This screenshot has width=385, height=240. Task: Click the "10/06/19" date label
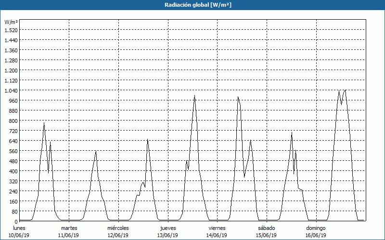(19, 235)
